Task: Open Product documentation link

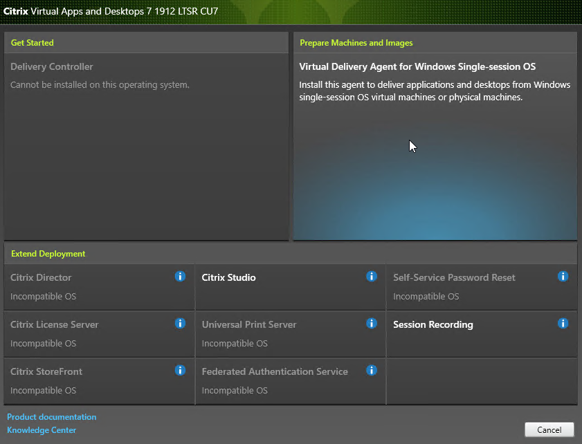Action: point(52,417)
